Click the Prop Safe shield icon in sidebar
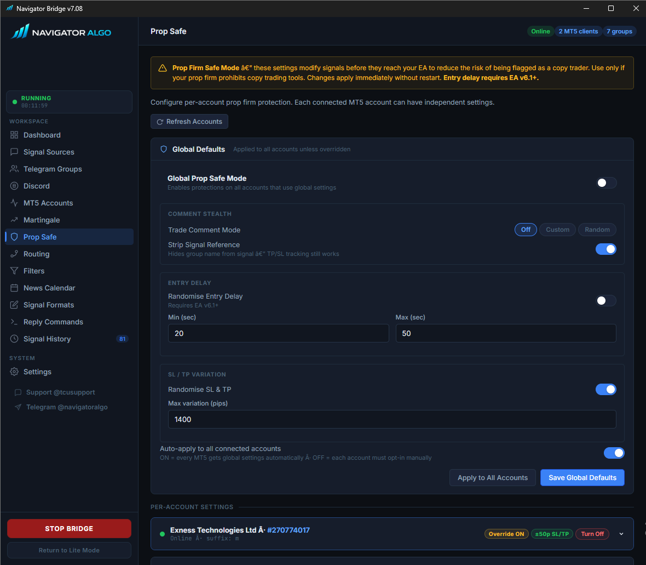The width and height of the screenshot is (646, 565). [x=14, y=237]
